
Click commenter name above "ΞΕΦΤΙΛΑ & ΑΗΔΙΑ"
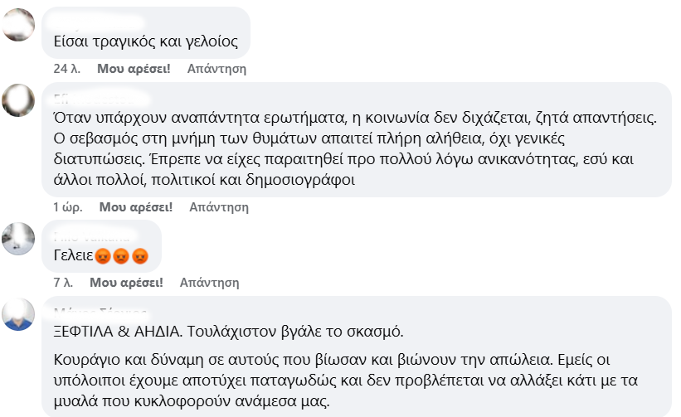coord(100,313)
